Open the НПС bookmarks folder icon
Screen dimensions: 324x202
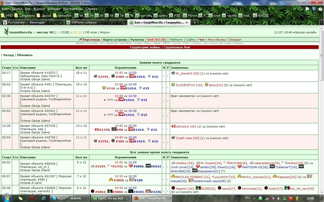point(3,15)
